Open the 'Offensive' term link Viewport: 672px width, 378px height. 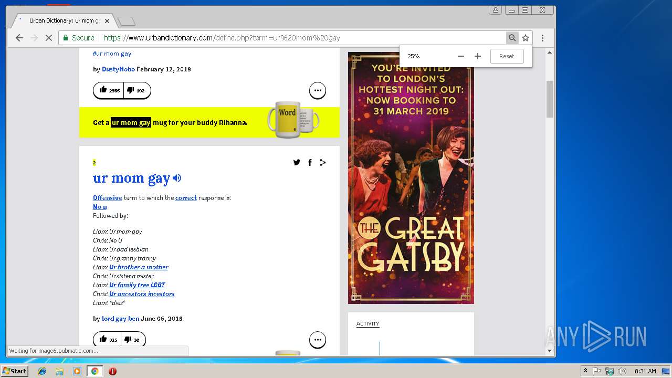107,198
